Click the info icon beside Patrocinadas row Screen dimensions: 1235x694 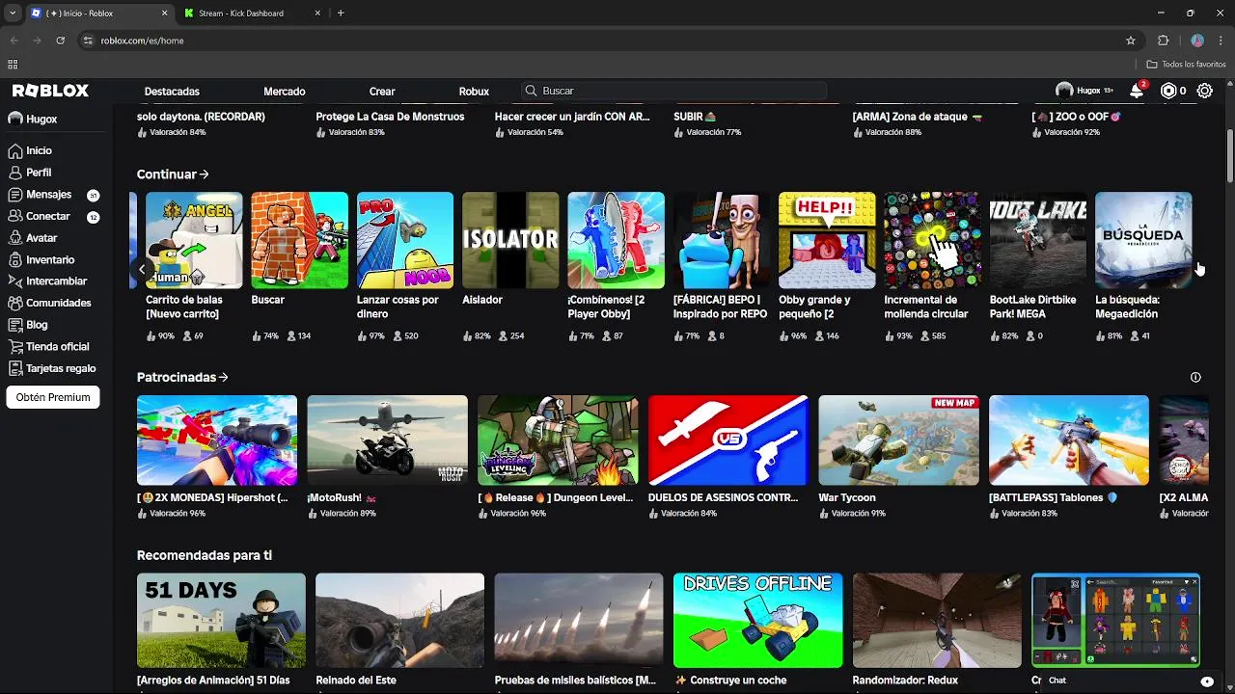[1195, 378]
